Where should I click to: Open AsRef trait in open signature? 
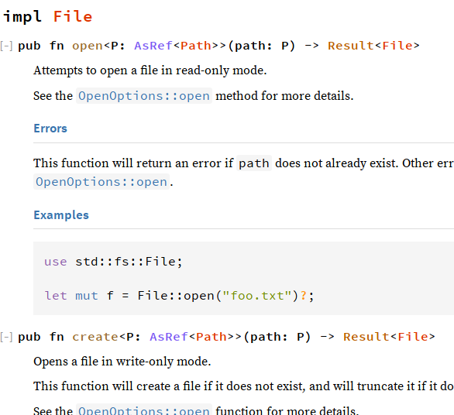[x=153, y=46]
